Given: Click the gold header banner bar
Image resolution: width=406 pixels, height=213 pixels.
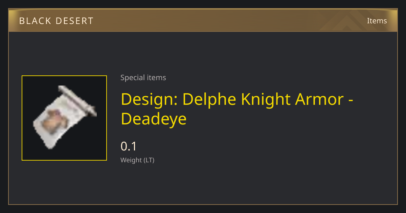Looking at the screenshot, I should click(x=203, y=21).
